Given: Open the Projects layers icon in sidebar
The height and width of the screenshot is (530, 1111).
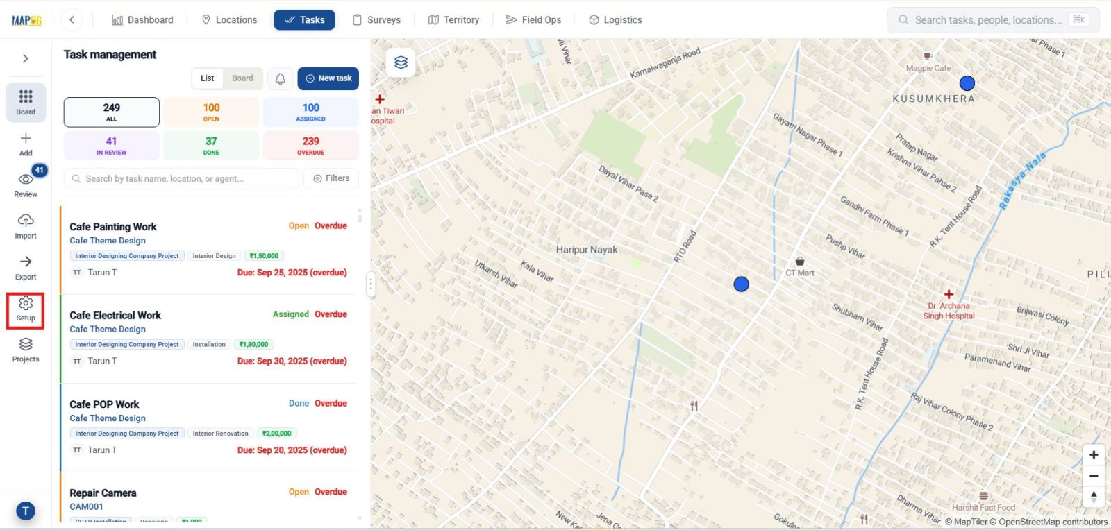Looking at the screenshot, I should pyautogui.click(x=26, y=344).
